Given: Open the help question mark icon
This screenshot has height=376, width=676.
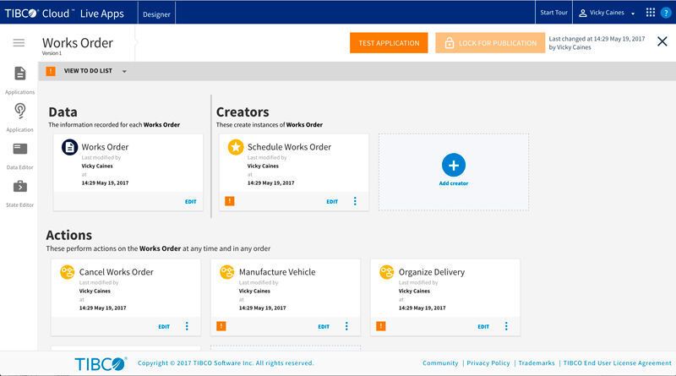Looking at the screenshot, I should (x=666, y=13).
